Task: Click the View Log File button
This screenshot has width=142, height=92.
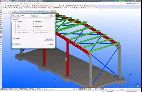Action: [49, 40]
